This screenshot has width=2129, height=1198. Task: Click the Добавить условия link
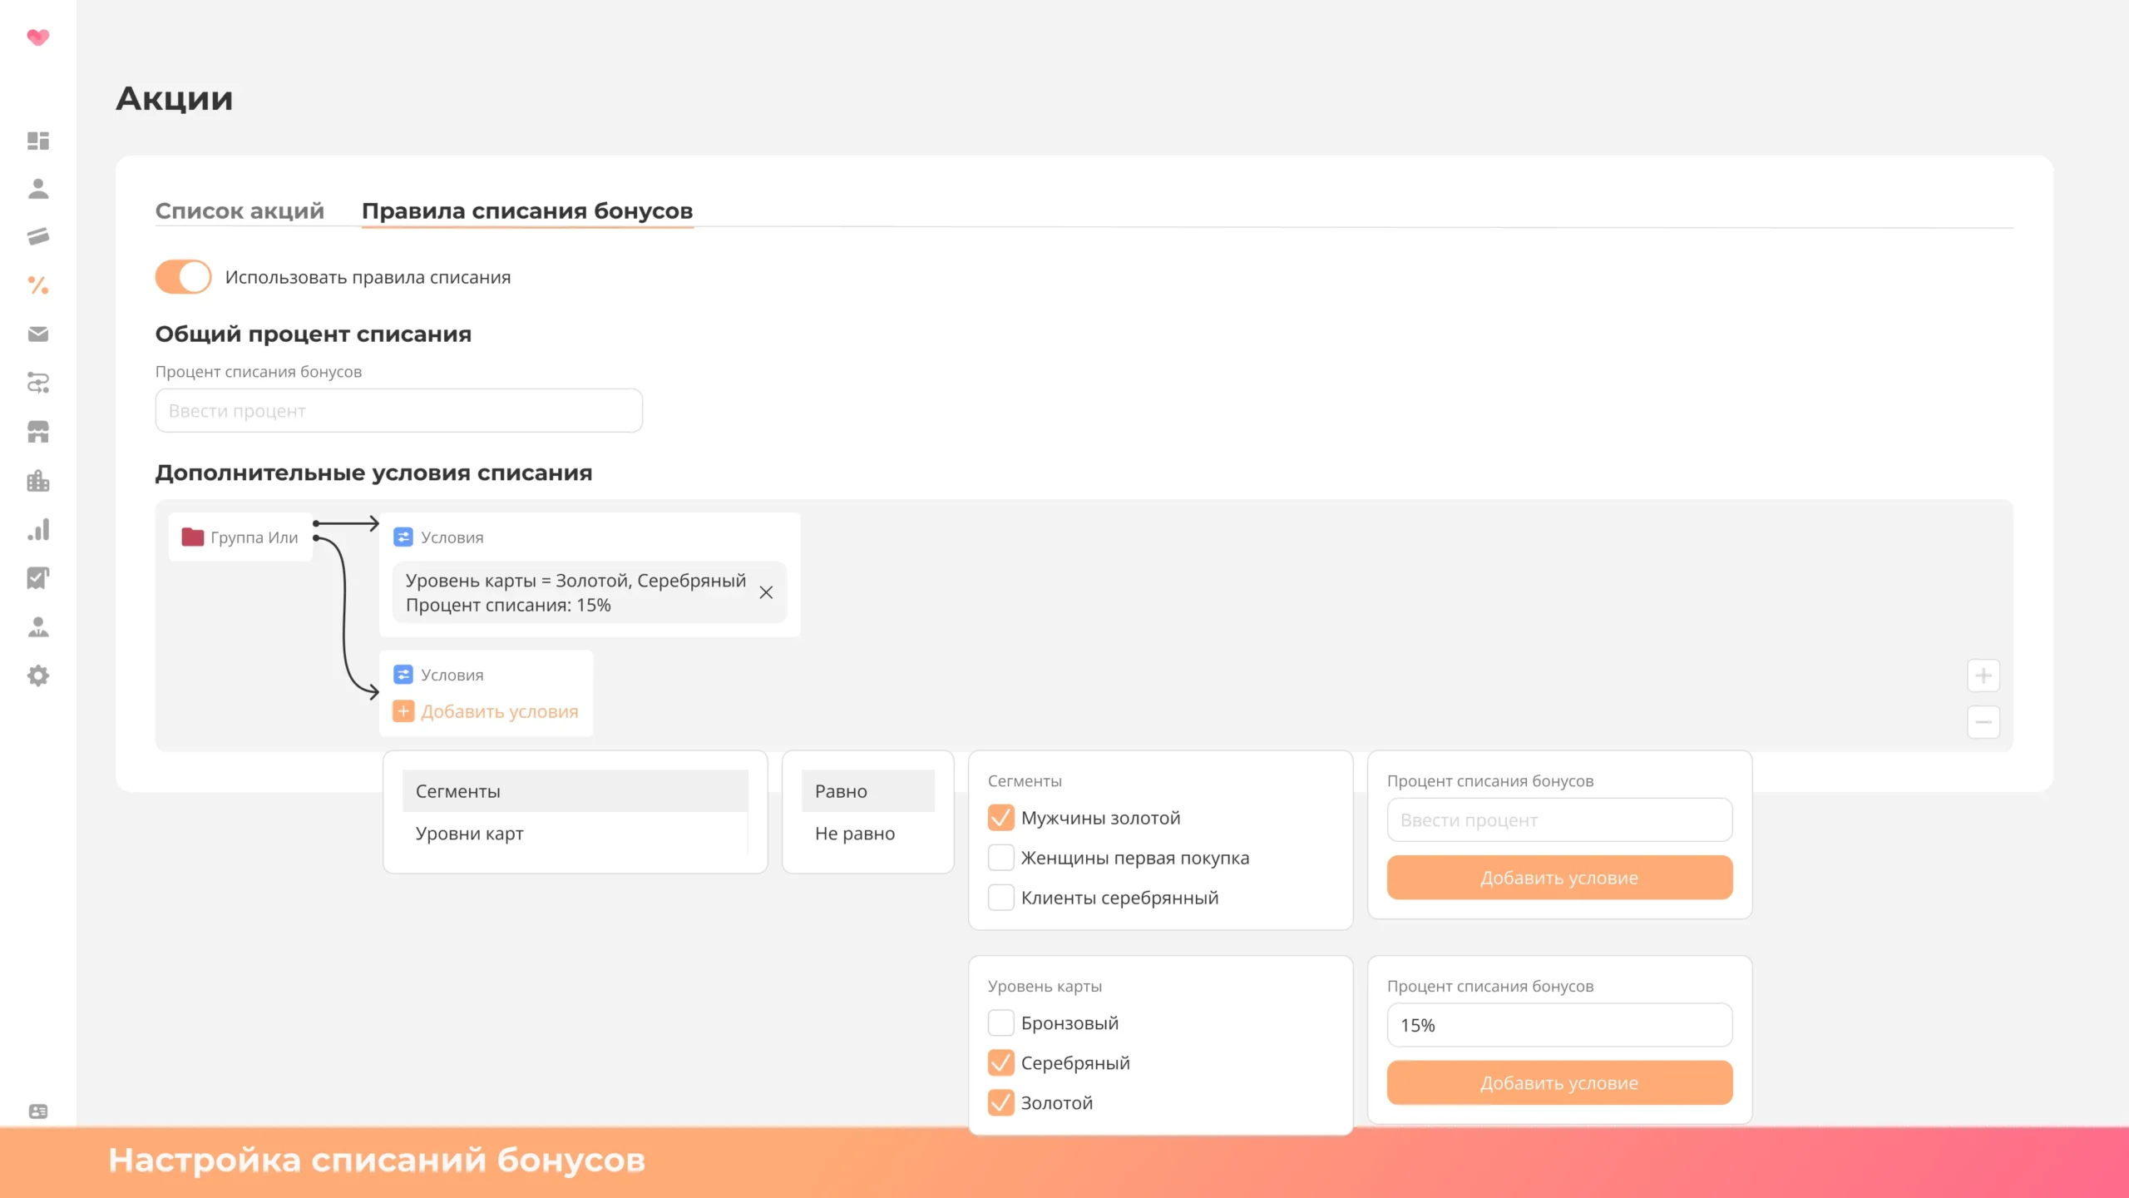(499, 711)
